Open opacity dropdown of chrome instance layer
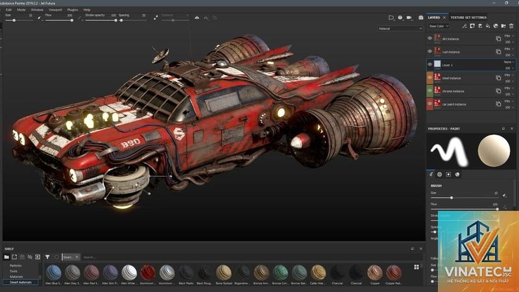Screen dimensions: 519x292 pyautogui.click(x=509, y=94)
